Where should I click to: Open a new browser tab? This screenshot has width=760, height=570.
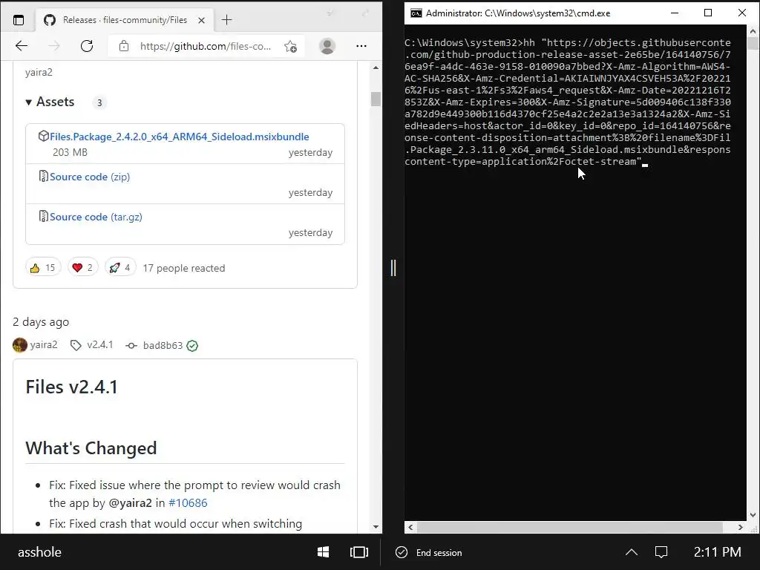point(226,20)
